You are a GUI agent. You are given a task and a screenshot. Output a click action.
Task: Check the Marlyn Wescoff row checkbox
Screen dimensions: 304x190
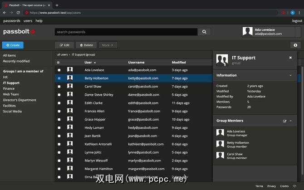(59, 161)
